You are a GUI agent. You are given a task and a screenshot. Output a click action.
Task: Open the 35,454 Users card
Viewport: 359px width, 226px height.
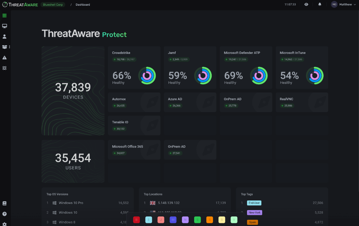coord(73,161)
